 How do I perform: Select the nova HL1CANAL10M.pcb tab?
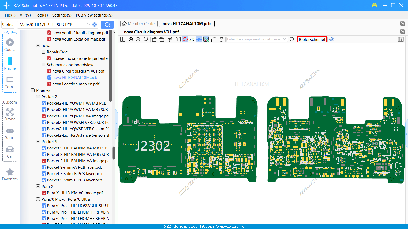187,24
